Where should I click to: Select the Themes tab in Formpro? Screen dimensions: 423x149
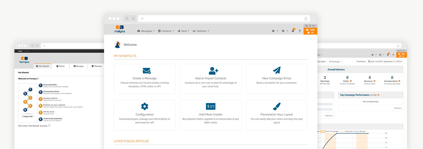96,66
